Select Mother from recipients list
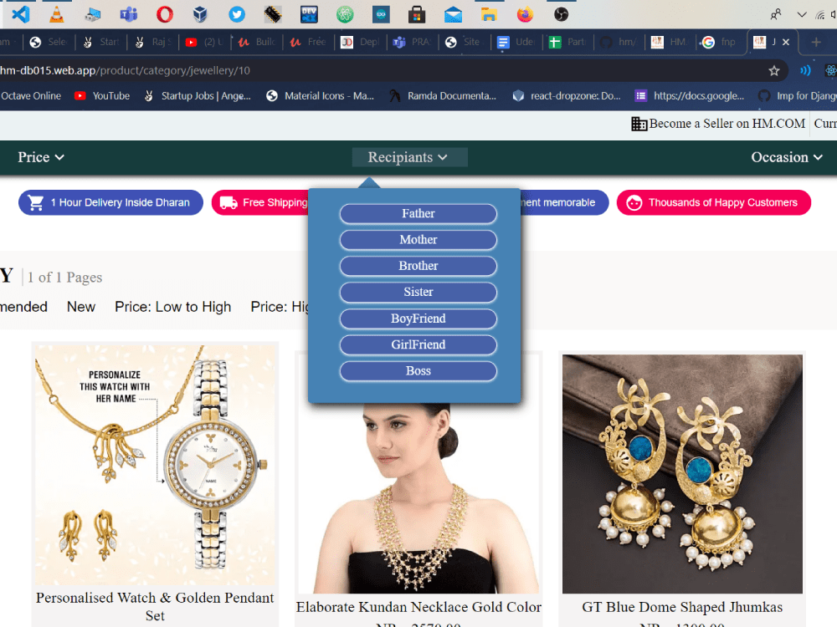Screen dimensions: 837x627 [418, 240]
